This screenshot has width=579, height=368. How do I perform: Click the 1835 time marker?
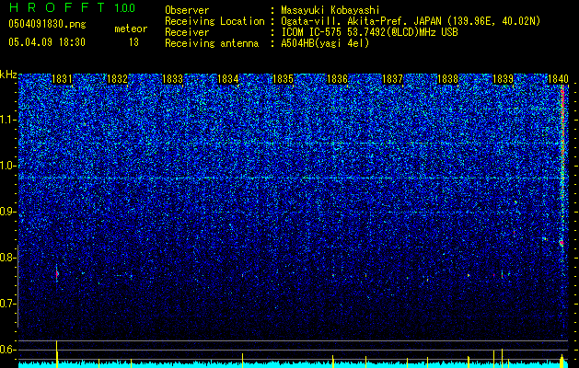(x=283, y=79)
